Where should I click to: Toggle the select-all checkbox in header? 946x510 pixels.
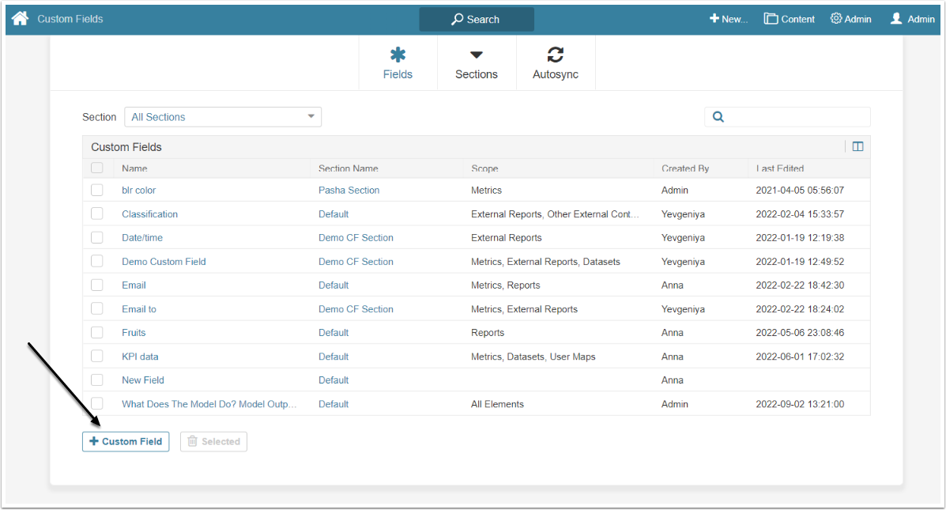pos(96,168)
